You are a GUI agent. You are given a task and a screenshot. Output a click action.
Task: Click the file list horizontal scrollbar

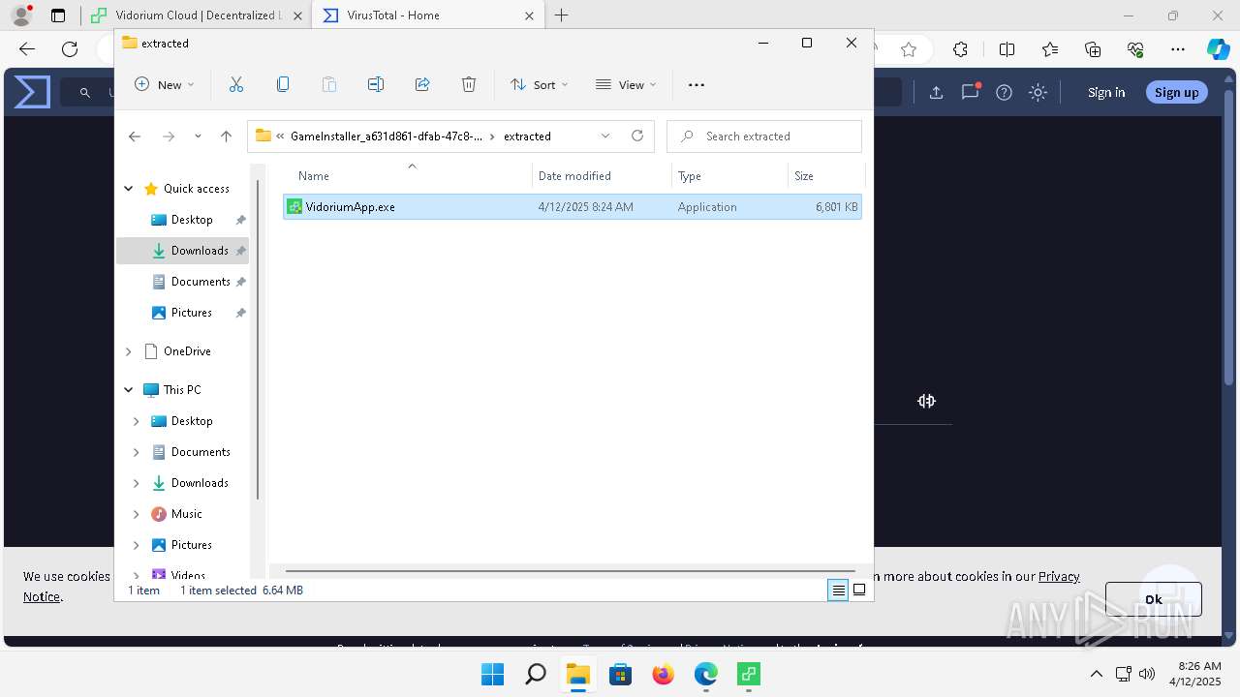[571, 571]
